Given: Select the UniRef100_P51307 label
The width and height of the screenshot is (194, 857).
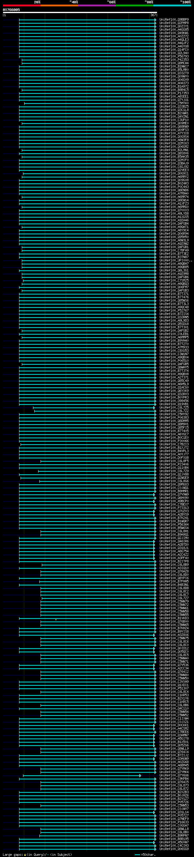Looking at the screenshot, I should click(x=174, y=689).
